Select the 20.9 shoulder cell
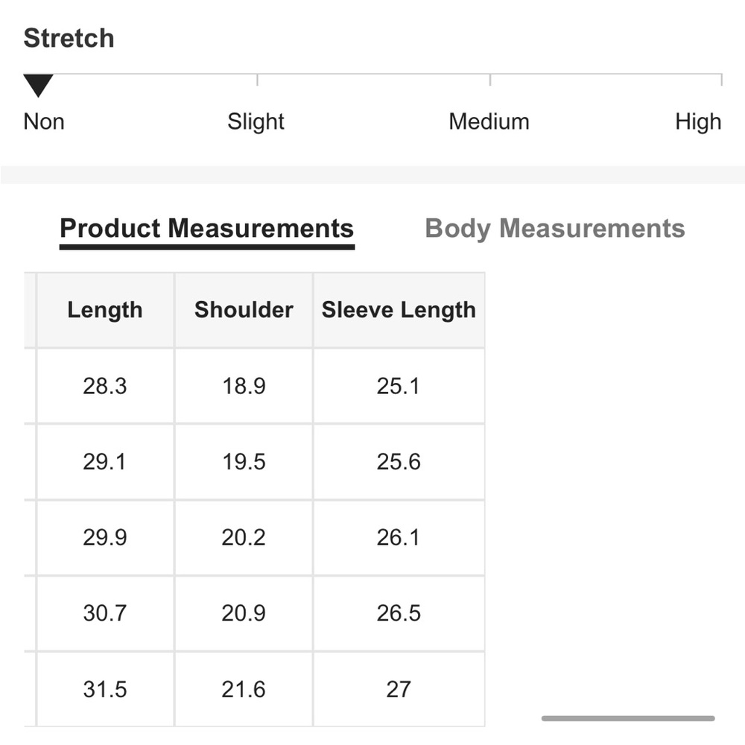This screenshot has width=745, height=745. (x=244, y=613)
